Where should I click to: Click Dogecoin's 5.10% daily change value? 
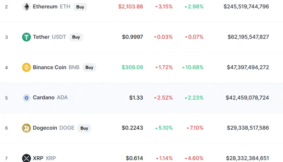pos(164,128)
